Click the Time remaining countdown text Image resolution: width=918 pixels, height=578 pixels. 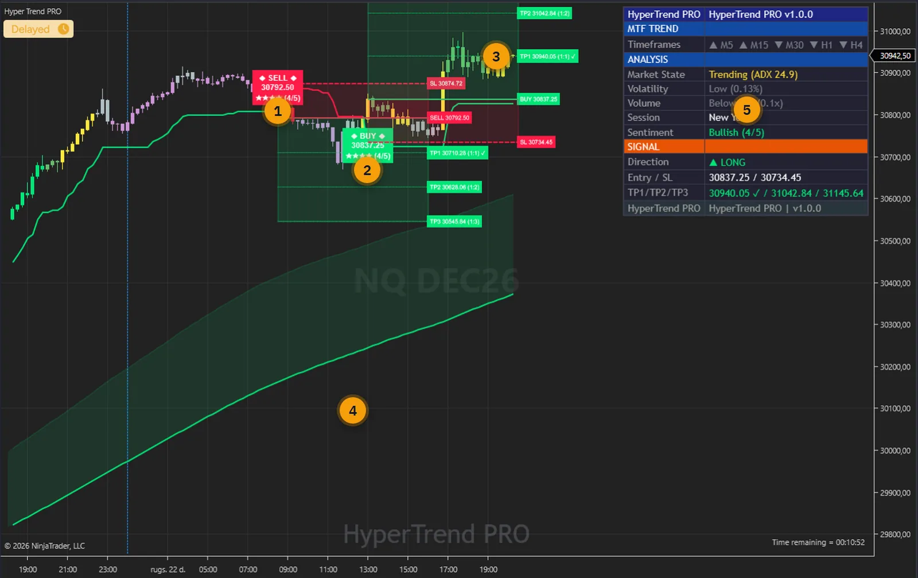click(818, 542)
